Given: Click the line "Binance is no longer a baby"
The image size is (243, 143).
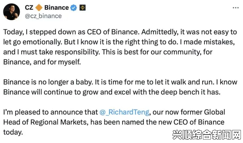Looking at the screenshot, I should (x=120, y=82).
